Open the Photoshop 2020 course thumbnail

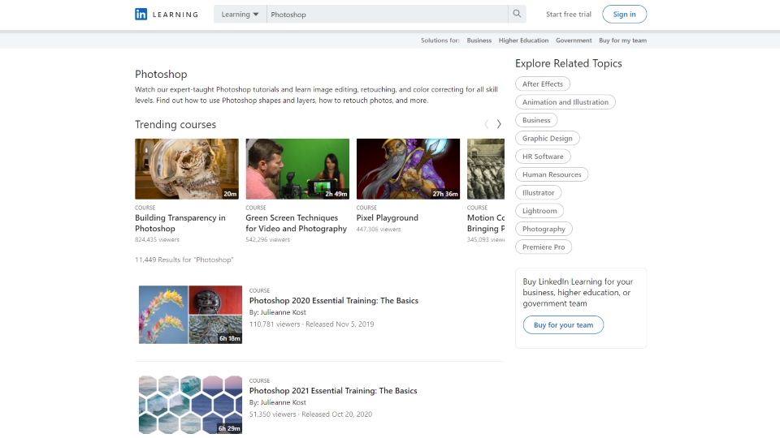click(190, 315)
